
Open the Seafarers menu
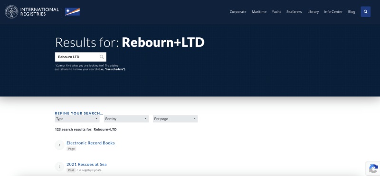pos(294,11)
